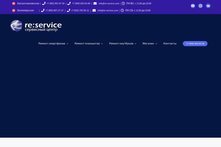The height and width of the screenshot is (147, 221).
Task: Open the Ремонт смартфонов menu
Action: pyautogui.click(x=52, y=44)
